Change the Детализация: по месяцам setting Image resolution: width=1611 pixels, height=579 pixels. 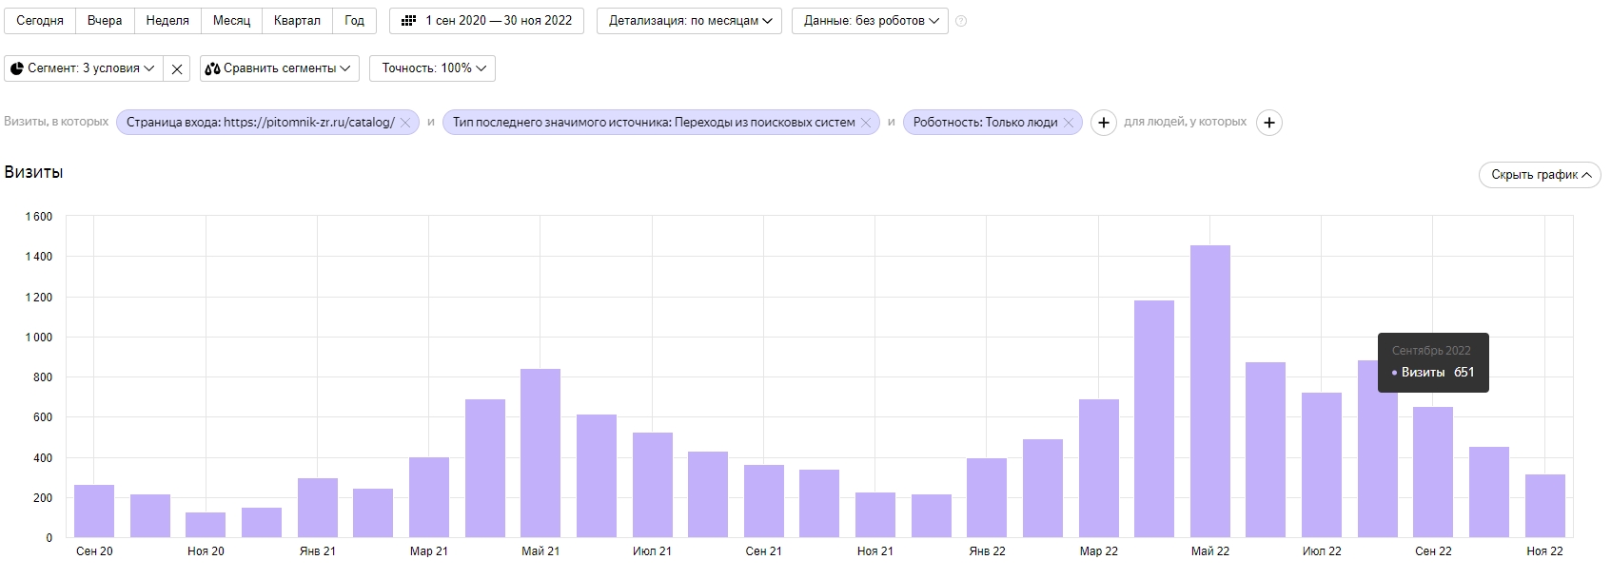click(690, 21)
